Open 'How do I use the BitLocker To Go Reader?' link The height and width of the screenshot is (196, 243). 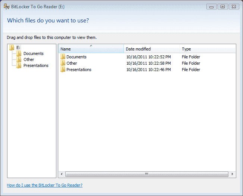(x=45, y=185)
